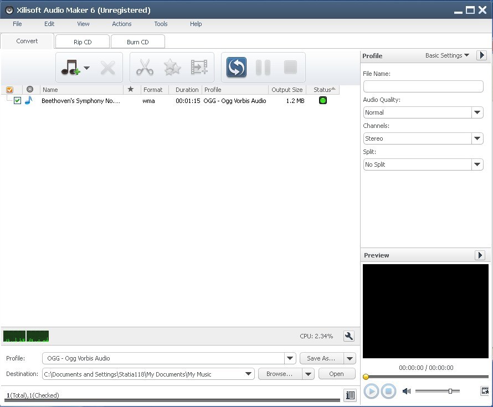Click inside the File Name field

click(x=423, y=86)
